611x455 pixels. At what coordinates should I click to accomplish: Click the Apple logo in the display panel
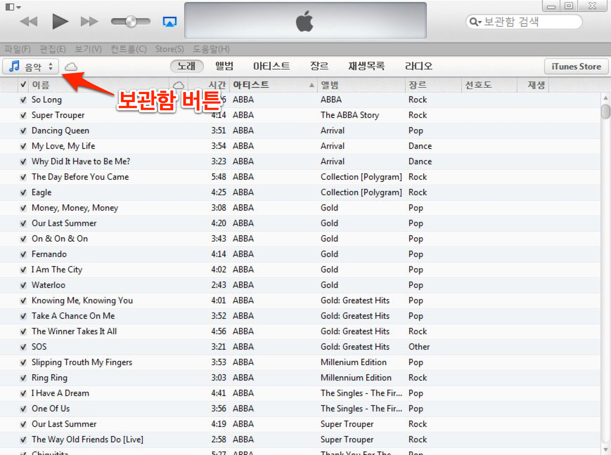point(305,21)
